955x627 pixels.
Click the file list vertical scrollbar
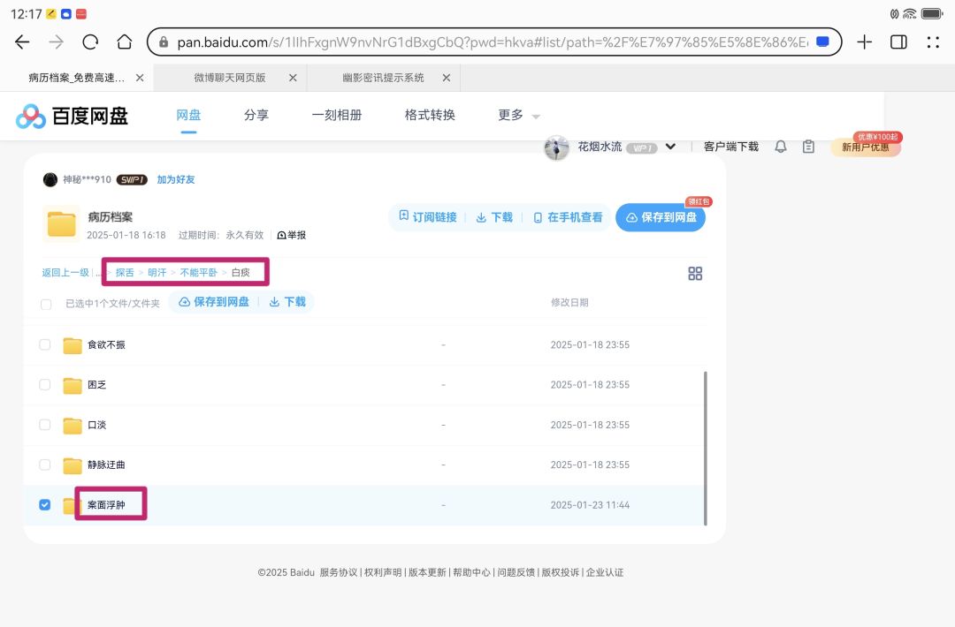[706, 449]
